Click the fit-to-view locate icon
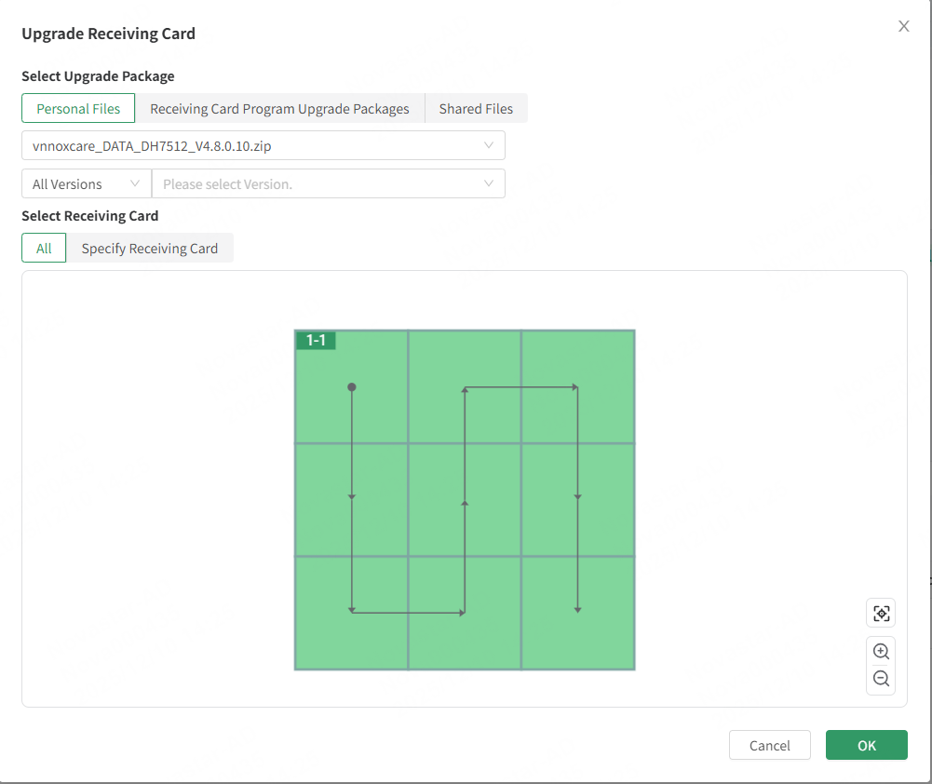This screenshot has width=932, height=784. [x=881, y=614]
